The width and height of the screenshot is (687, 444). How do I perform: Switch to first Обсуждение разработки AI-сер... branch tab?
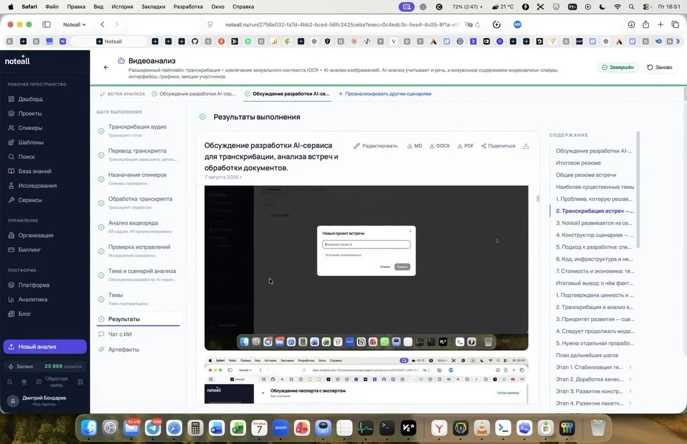pos(193,94)
